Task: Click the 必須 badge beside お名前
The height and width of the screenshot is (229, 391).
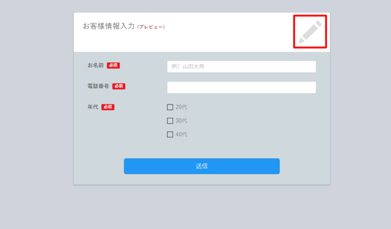Action: [113, 65]
